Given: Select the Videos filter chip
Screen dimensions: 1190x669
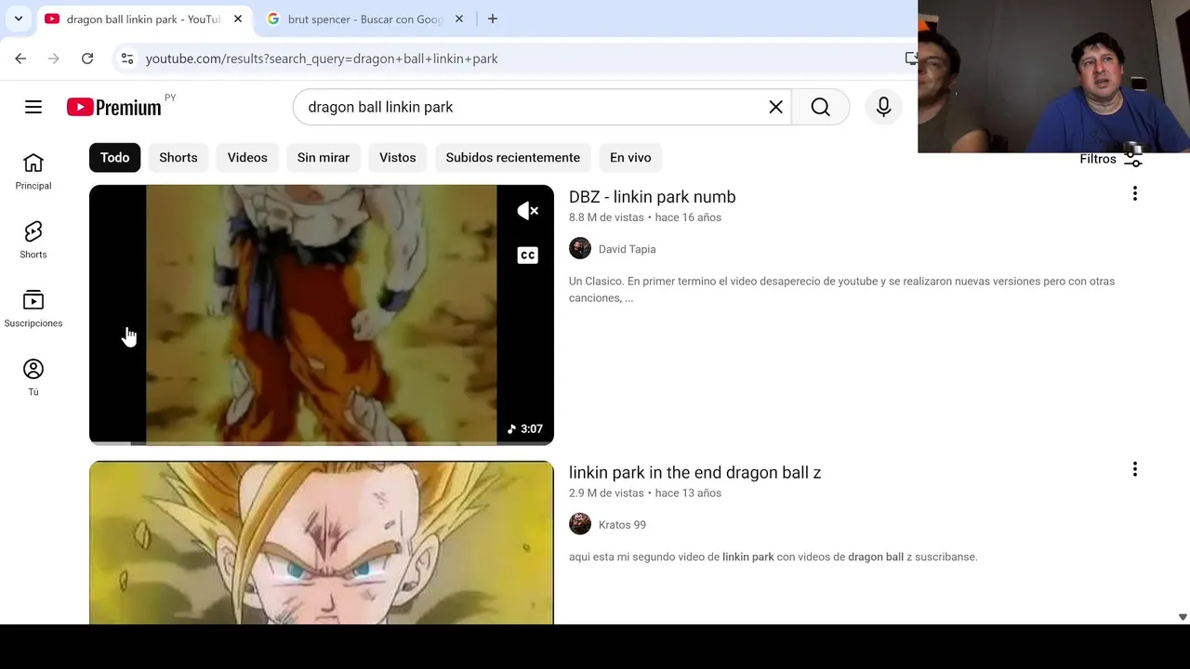Looking at the screenshot, I should 247,157.
